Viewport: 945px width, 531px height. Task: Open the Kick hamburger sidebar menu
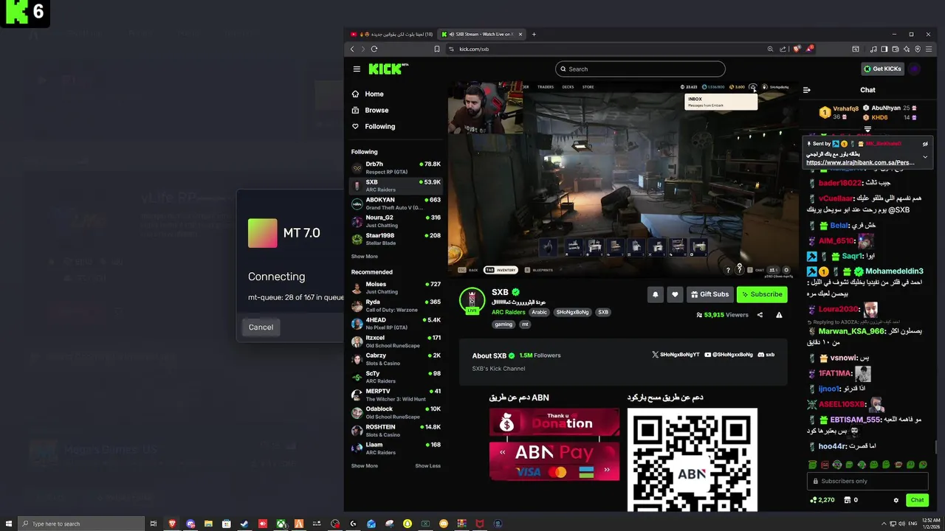pos(357,69)
